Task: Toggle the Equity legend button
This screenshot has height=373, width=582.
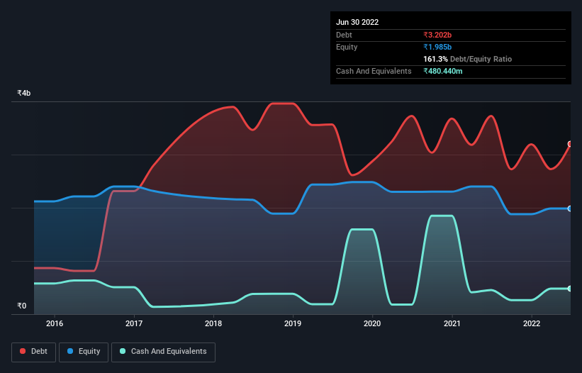Action: 84,352
